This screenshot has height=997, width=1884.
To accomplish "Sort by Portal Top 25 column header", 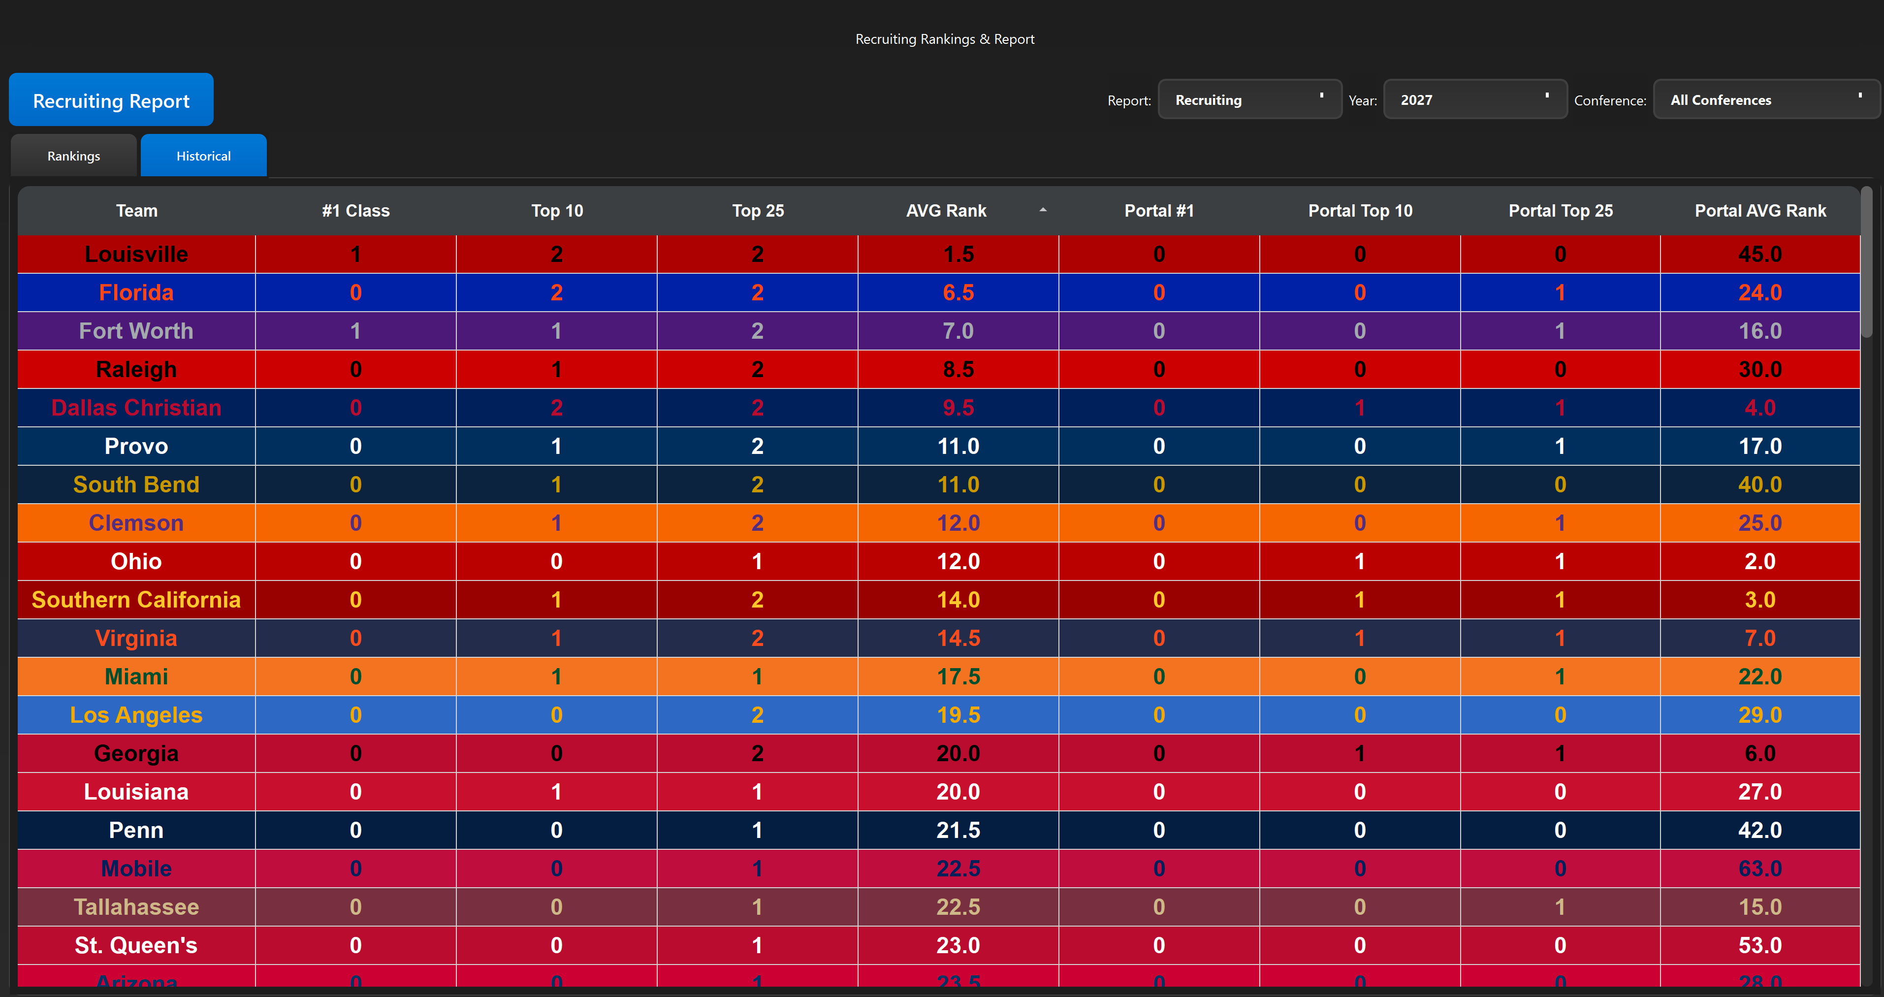I will coord(1560,211).
